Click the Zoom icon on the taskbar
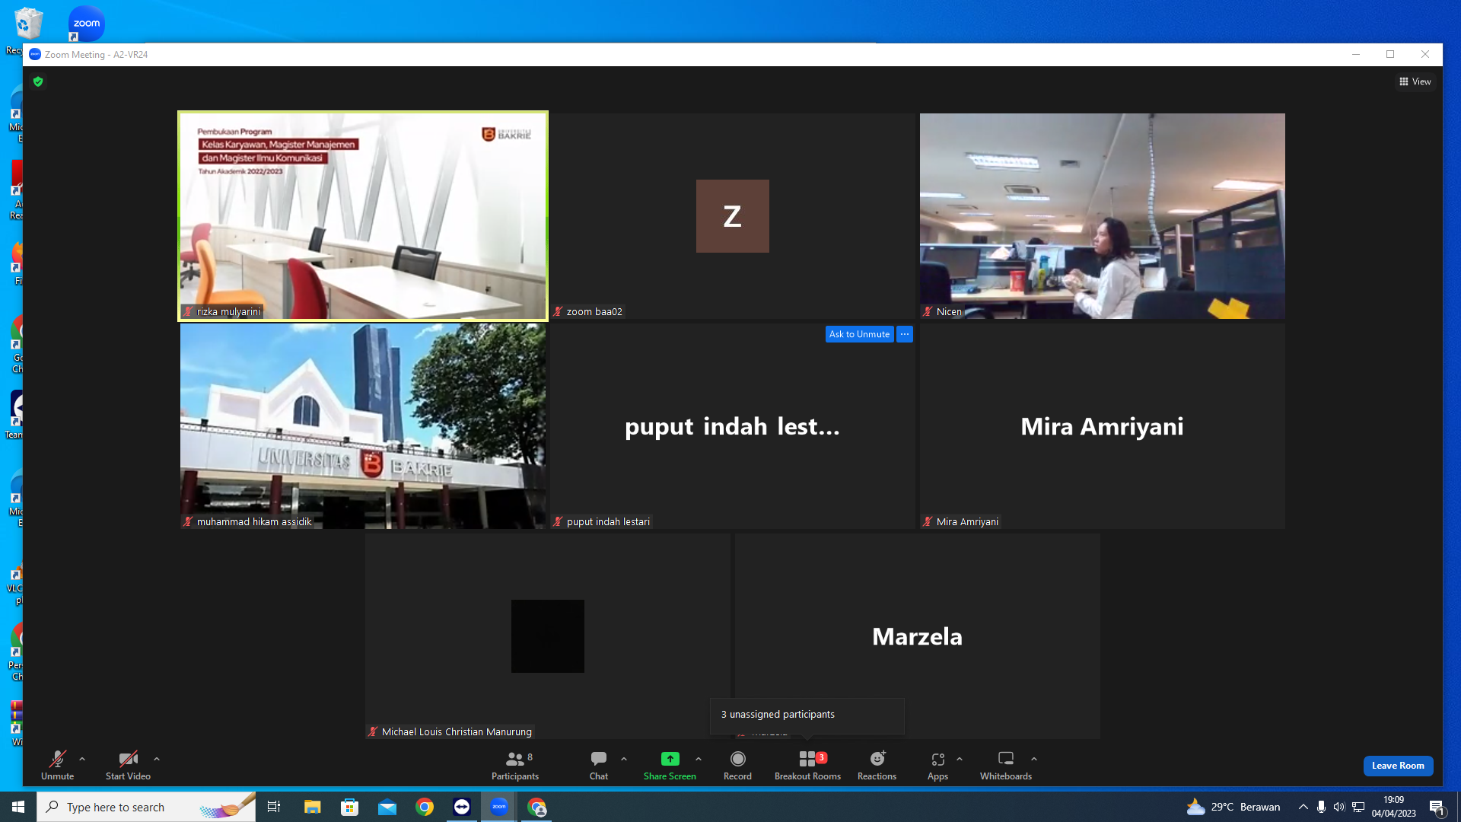 499,807
